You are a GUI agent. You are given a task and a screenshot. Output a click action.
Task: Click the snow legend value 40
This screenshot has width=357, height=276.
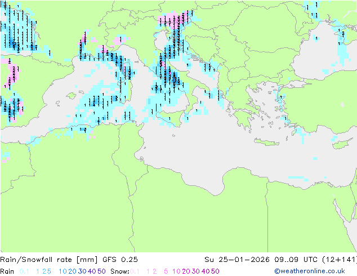click(206, 271)
